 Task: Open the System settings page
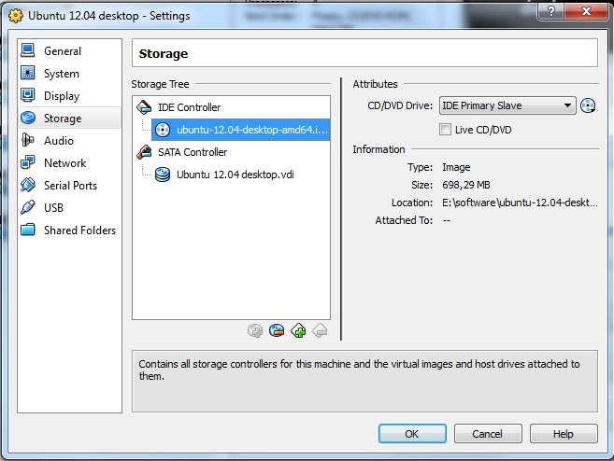pyautogui.click(x=69, y=73)
